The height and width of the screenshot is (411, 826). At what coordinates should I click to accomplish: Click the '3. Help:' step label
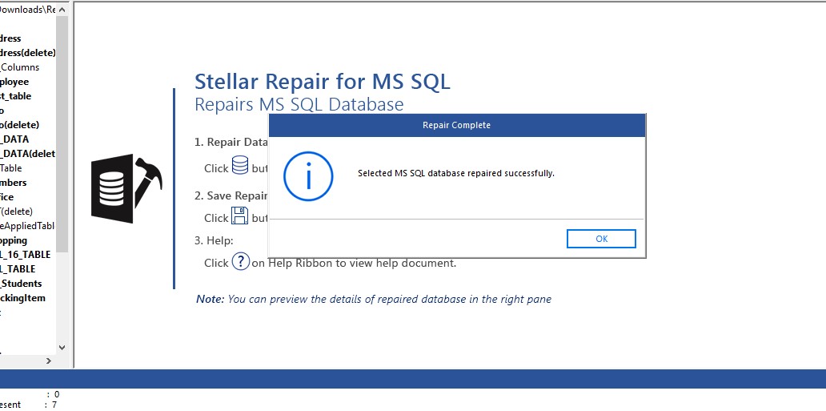(214, 240)
